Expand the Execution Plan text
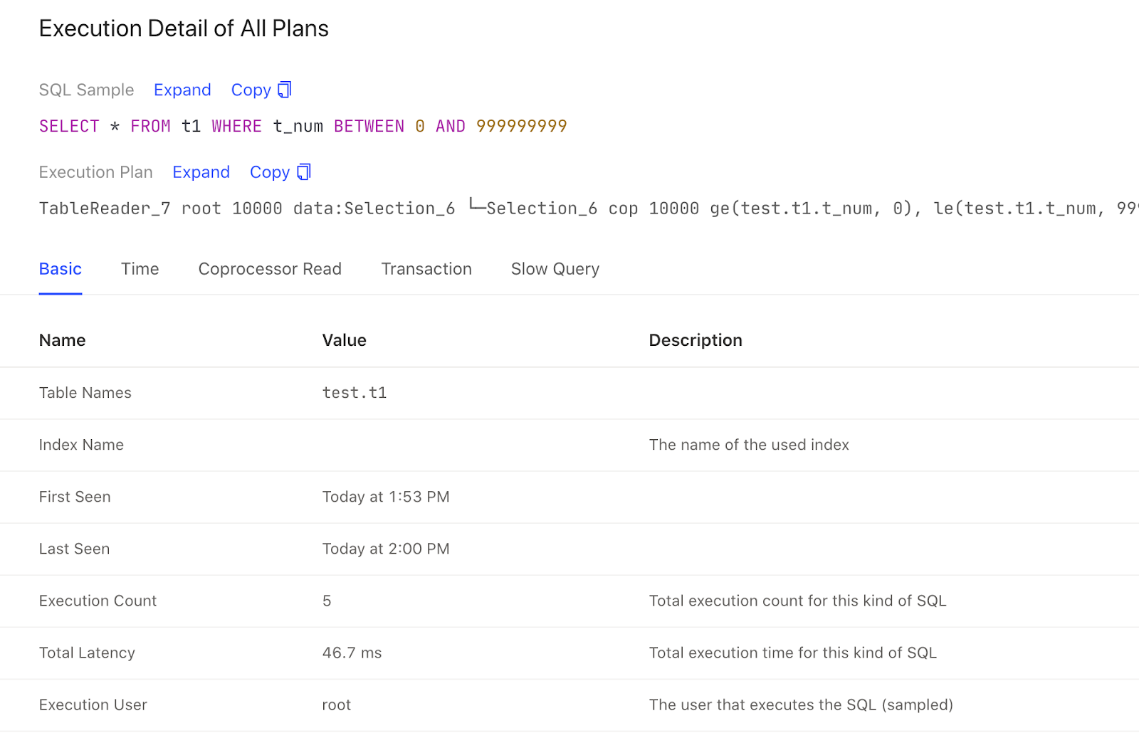 point(201,172)
